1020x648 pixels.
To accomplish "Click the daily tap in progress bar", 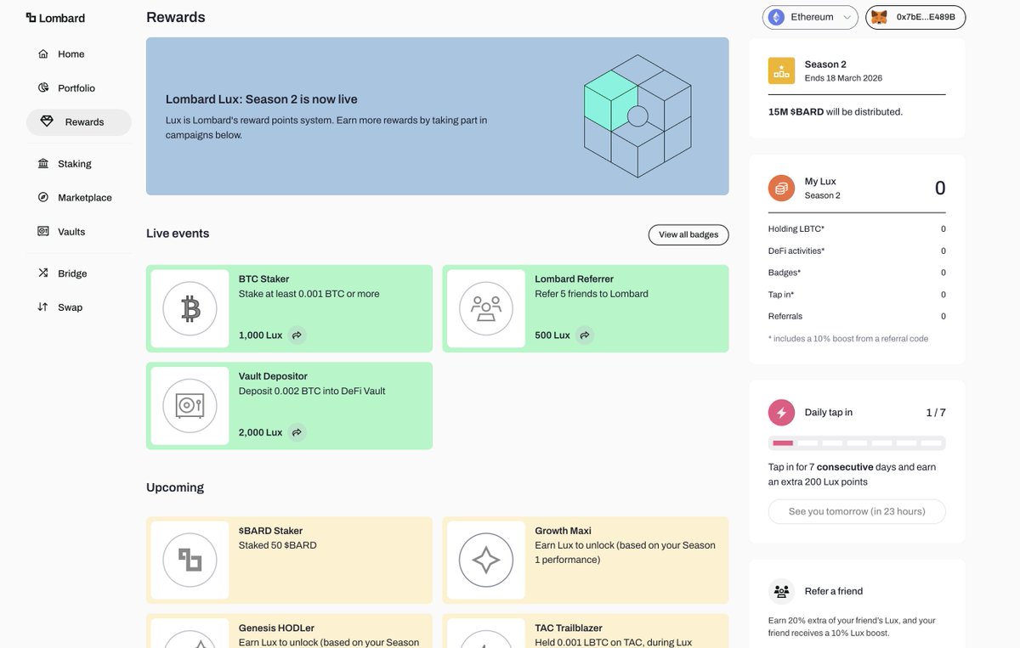I will (x=857, y=442).
